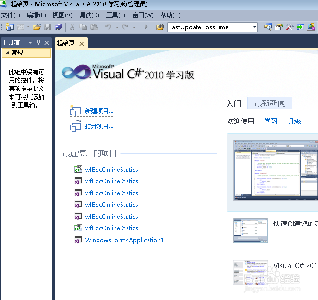The height and width of the screenshot is (300, 318).
Task: Click the Redo arrow icon
Action: tap(125, 27)
